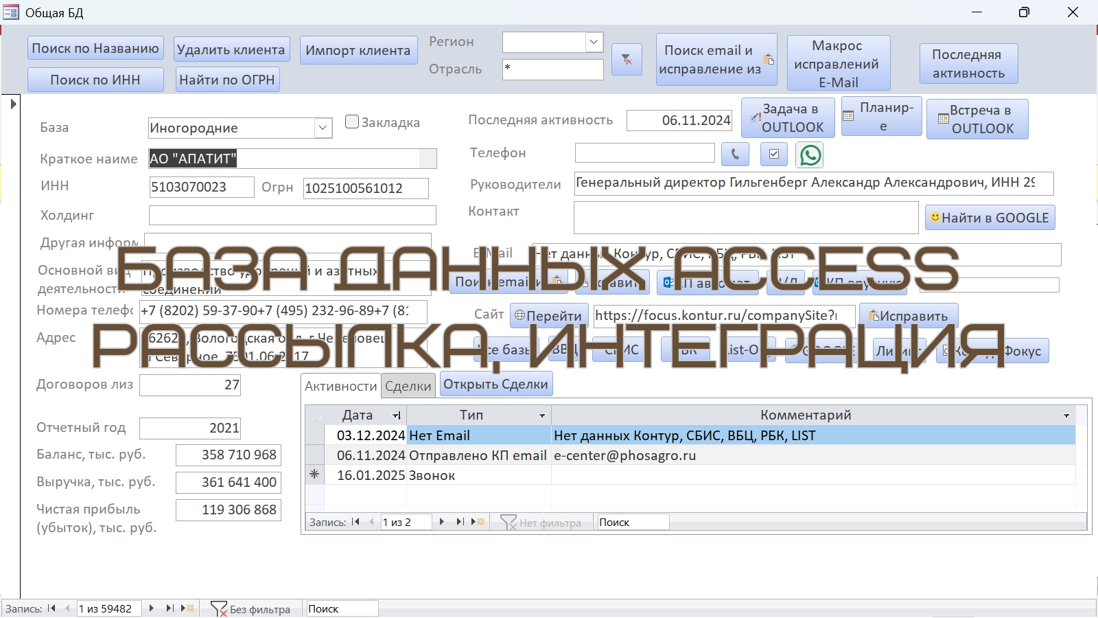Select the 03.12.2024 activity row selector
This screenshot has height=618, width=1098.
click(315, 435)
